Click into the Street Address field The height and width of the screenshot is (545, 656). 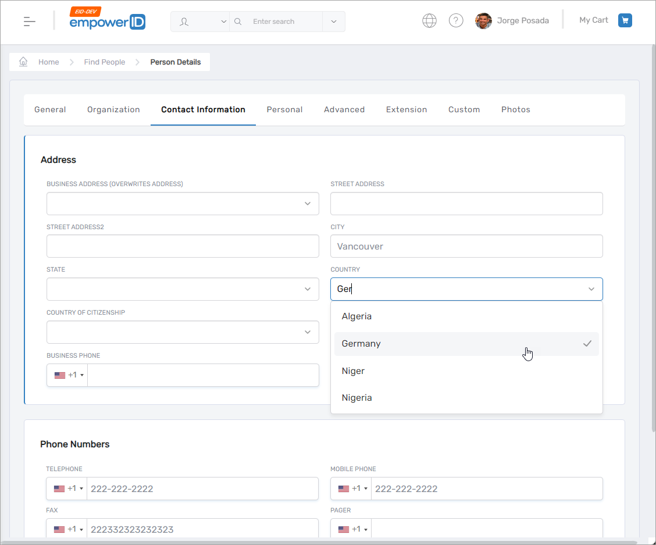(x=466, y=204)
